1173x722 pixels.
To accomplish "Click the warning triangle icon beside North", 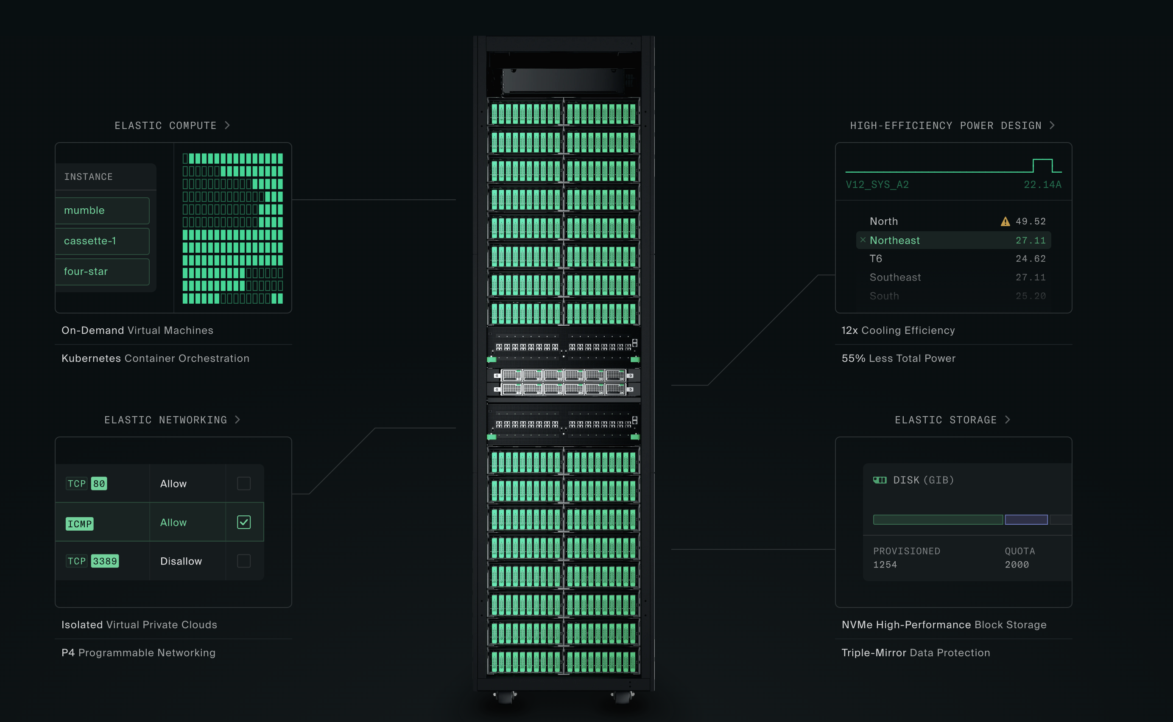I will pos(1005,221).
